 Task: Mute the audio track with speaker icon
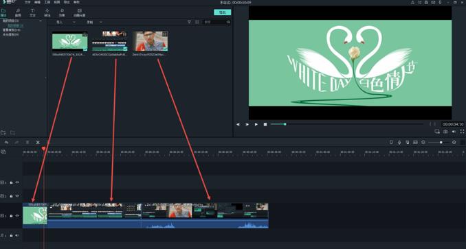[17, 235]
